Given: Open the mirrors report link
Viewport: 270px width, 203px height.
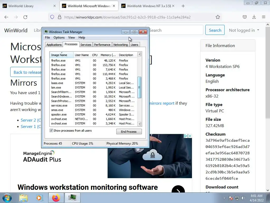Looking at the screenshot, I should [162, 103].
